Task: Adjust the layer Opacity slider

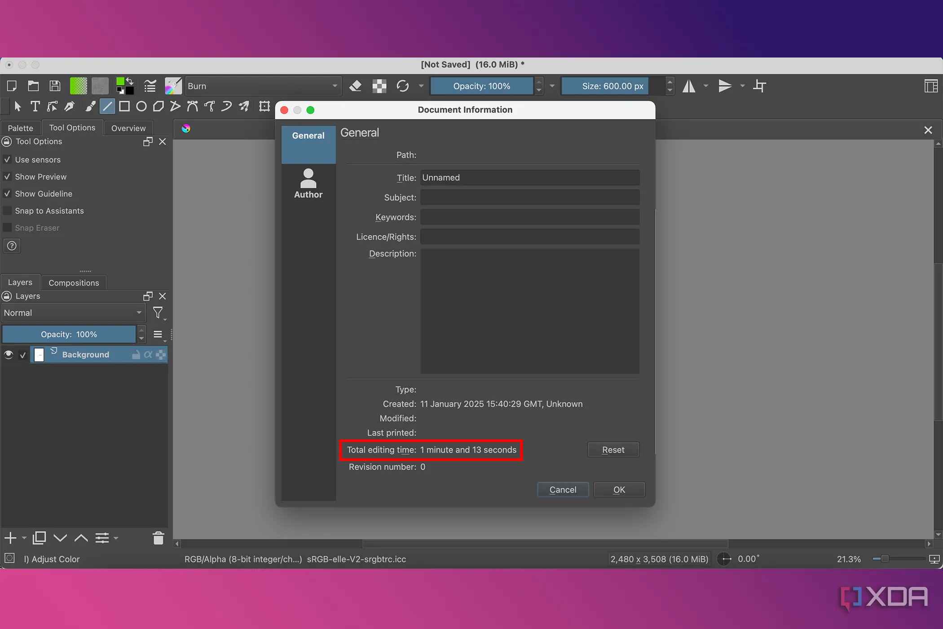Action: click(69, 334)
